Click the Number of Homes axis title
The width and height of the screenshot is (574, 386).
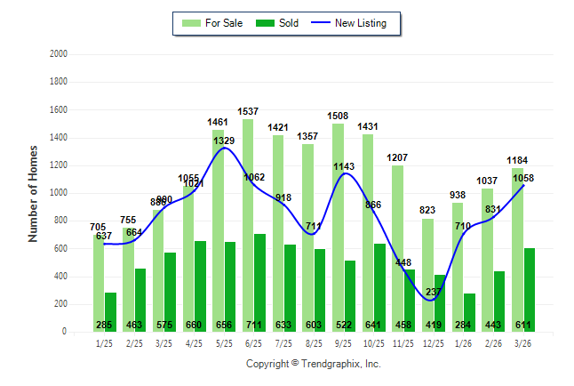(34, 193)
